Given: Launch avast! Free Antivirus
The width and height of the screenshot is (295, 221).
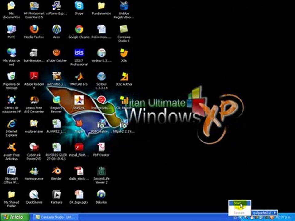Looking at the screenshot, I should tap(11, 151).
